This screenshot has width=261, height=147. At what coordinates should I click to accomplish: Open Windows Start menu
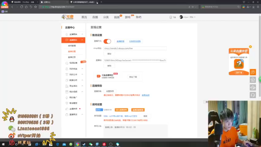pos(3,144)
